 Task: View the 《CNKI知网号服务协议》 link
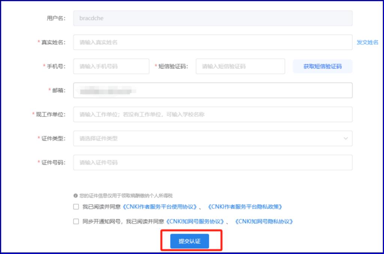point(195,221)
